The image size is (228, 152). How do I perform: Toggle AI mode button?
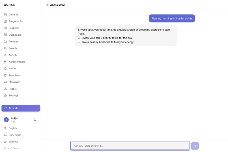point(21,108)
